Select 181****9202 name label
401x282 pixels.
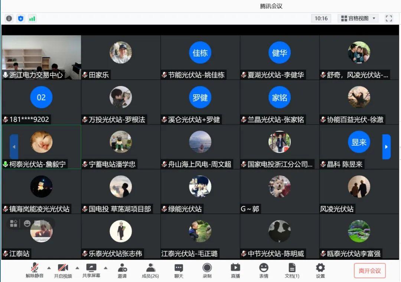[29, 120]
